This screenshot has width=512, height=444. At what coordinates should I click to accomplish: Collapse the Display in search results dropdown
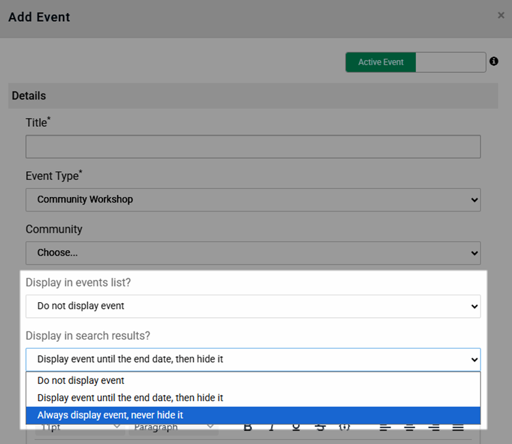pos(253,359)
